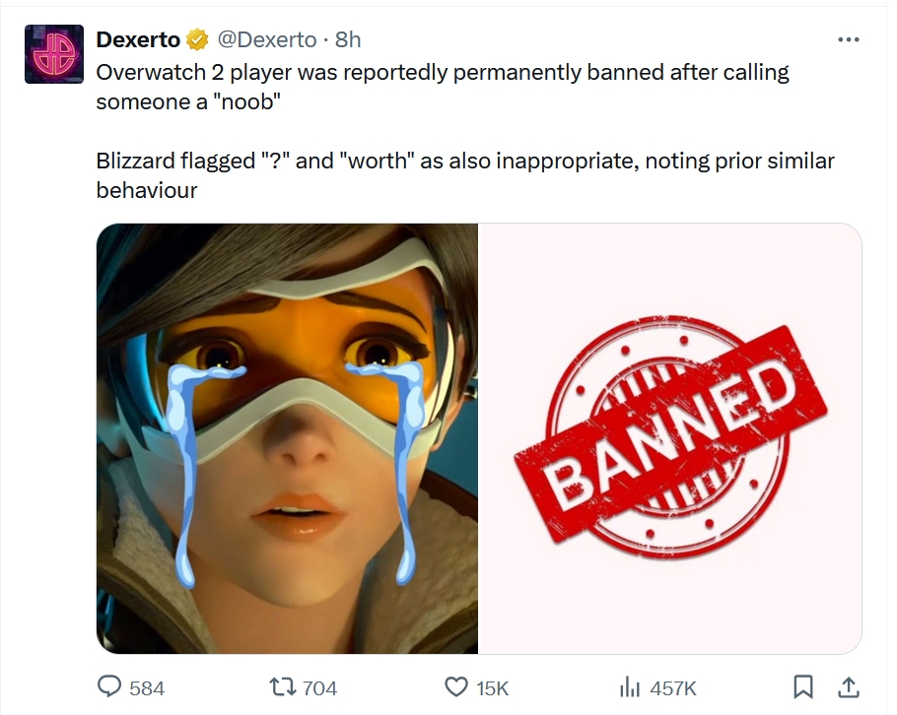Enlarge the red BANNED stamp image
Viewport: 897px width, 715px height.
coord(670,438)
